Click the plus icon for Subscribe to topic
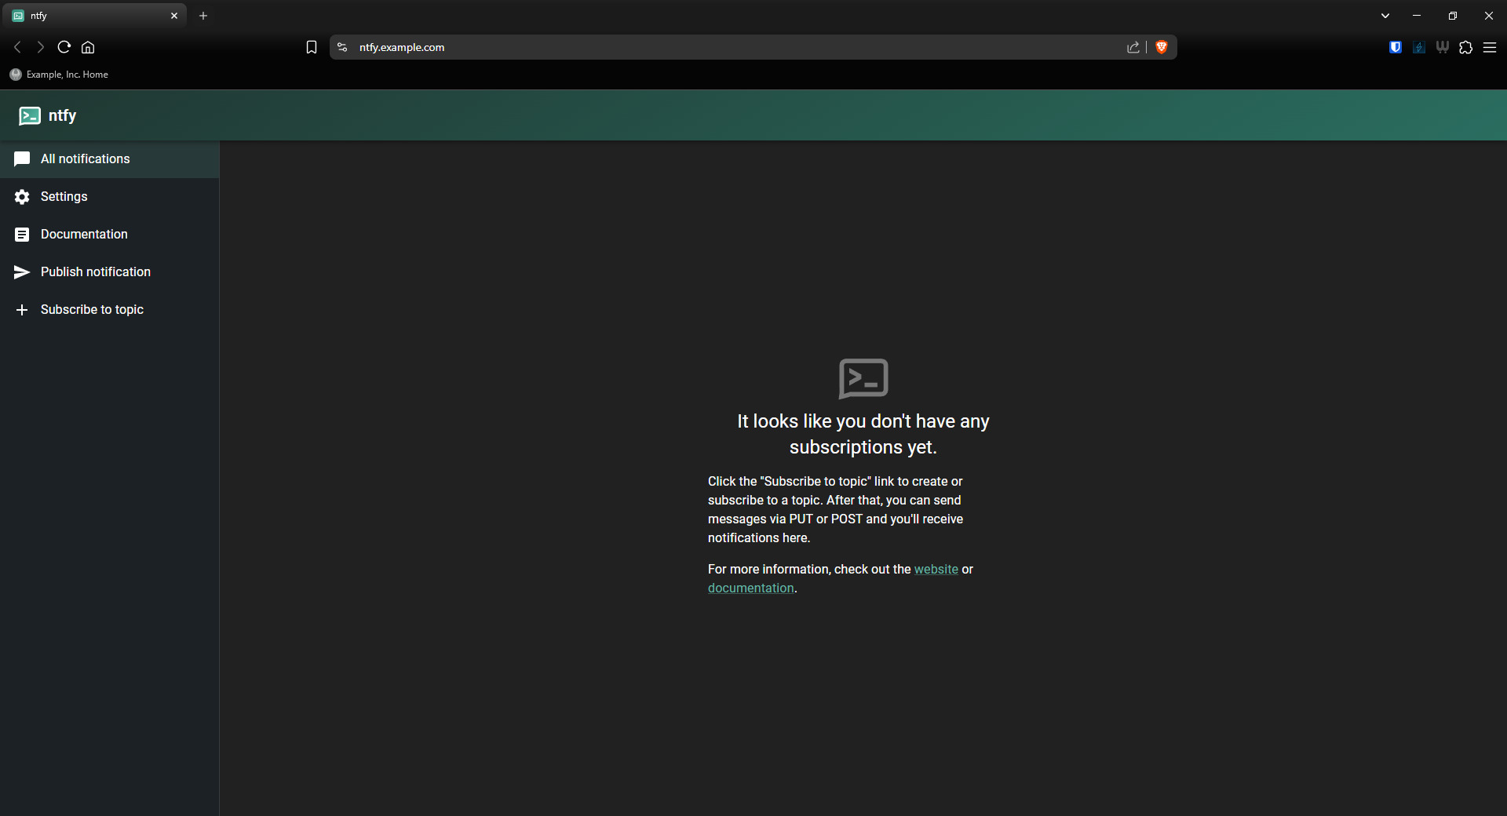 22,310
